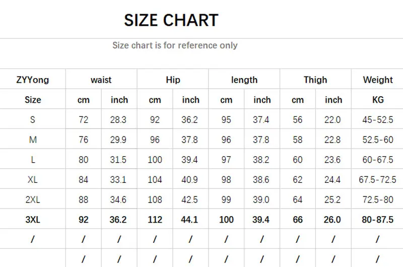Select the M size row label
403x267 pixels.
click(33, 140)
